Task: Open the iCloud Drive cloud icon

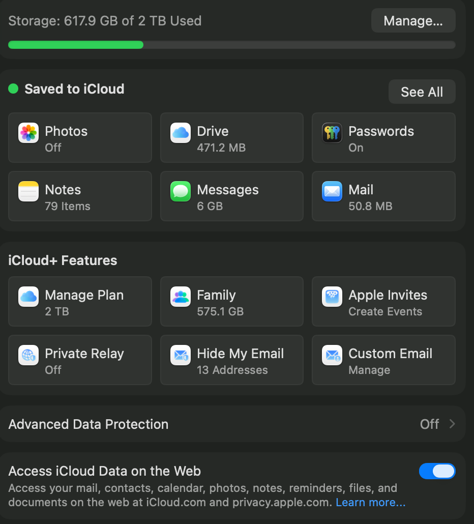Action: click(x=181, y=133)
